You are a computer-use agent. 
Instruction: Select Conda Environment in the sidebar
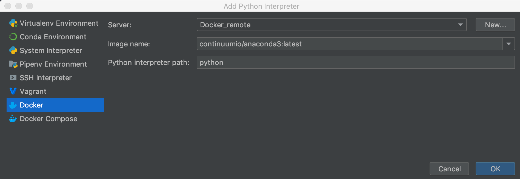[x=53, y=37]
